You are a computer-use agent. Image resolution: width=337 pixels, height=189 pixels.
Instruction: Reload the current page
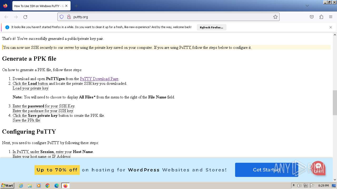point(25,17)
